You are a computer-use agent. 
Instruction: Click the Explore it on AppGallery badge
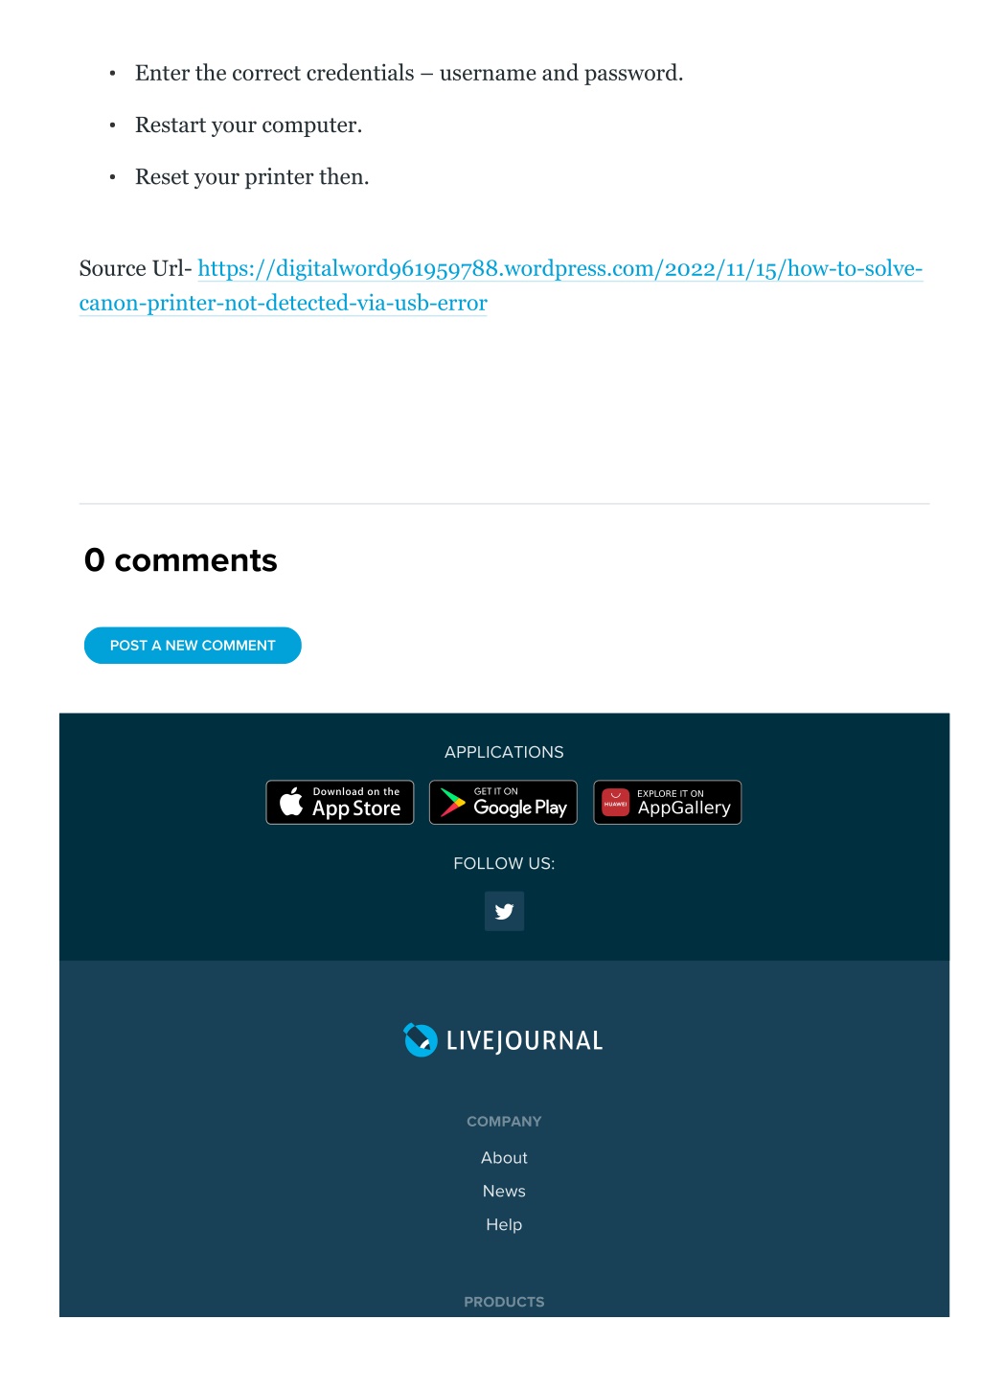668,803
